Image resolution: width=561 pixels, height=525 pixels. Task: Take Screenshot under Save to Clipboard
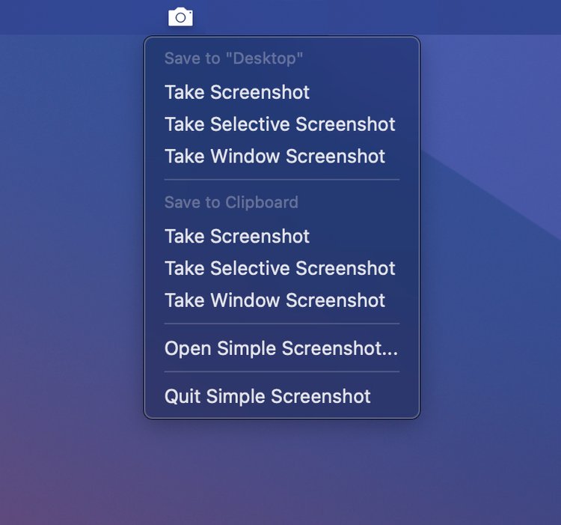(x=281, y=237)
